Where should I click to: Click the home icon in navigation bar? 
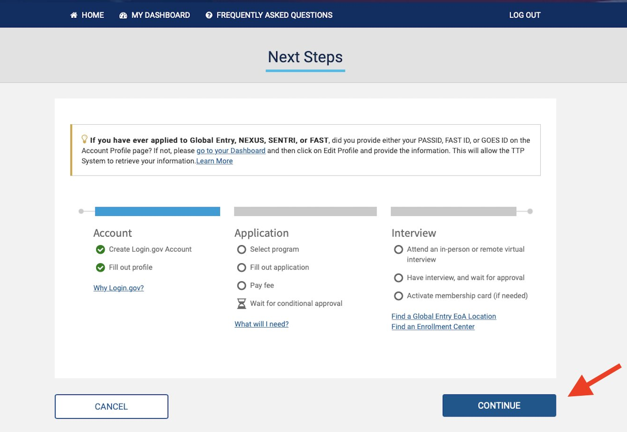point(74,15)
